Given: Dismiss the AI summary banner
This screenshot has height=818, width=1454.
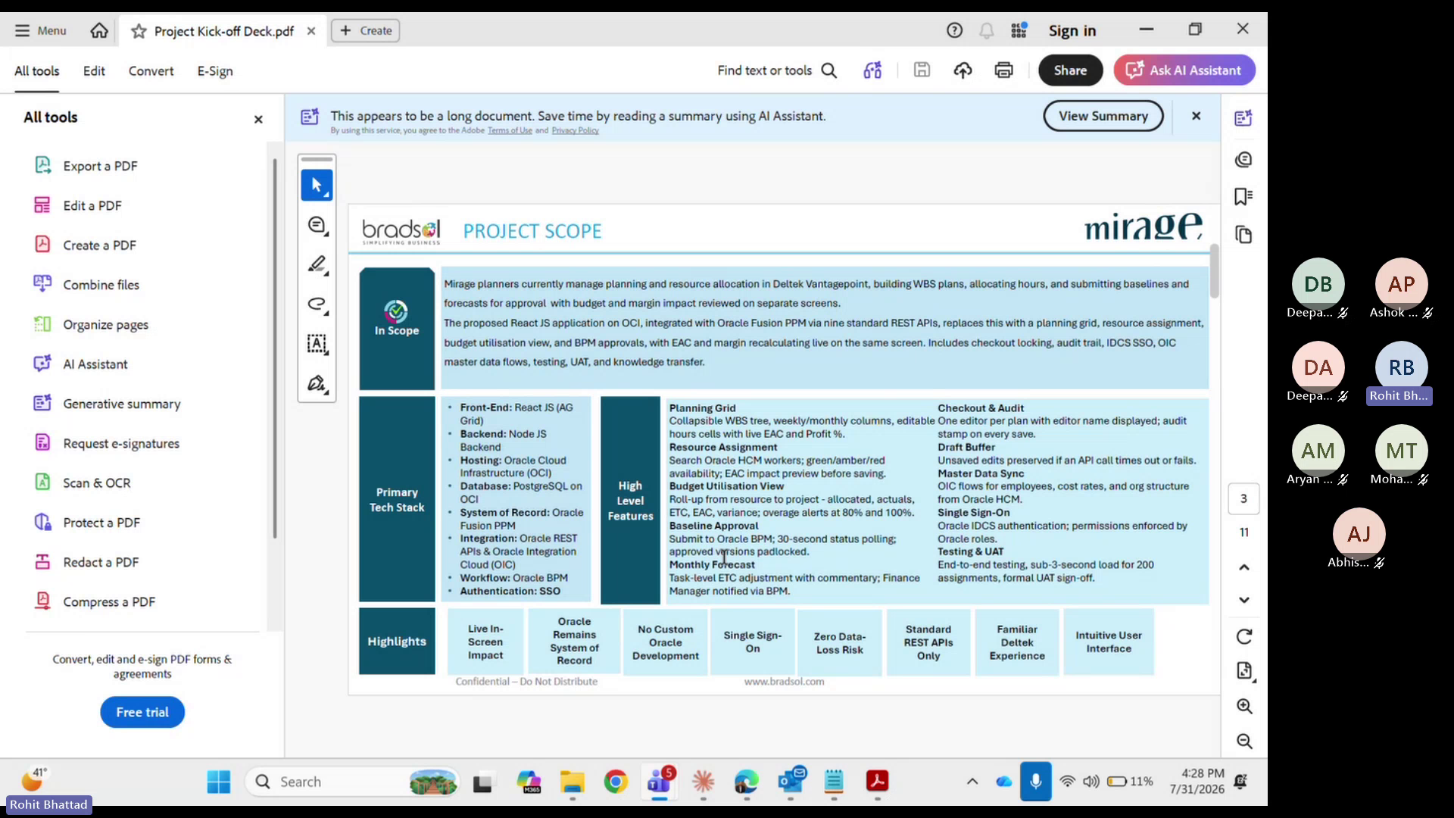Looking at the screenshot, I should coord(1196,116).
